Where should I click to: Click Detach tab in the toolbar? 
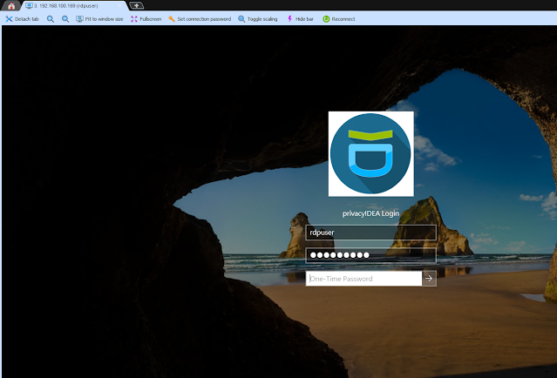(x=23, y=19)
